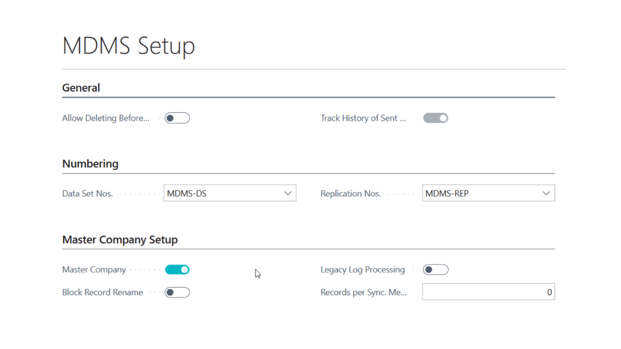Screen dimensions: 621x349
Task: Enable the Legacy Log Processing switch
Action: pos(435,270)
